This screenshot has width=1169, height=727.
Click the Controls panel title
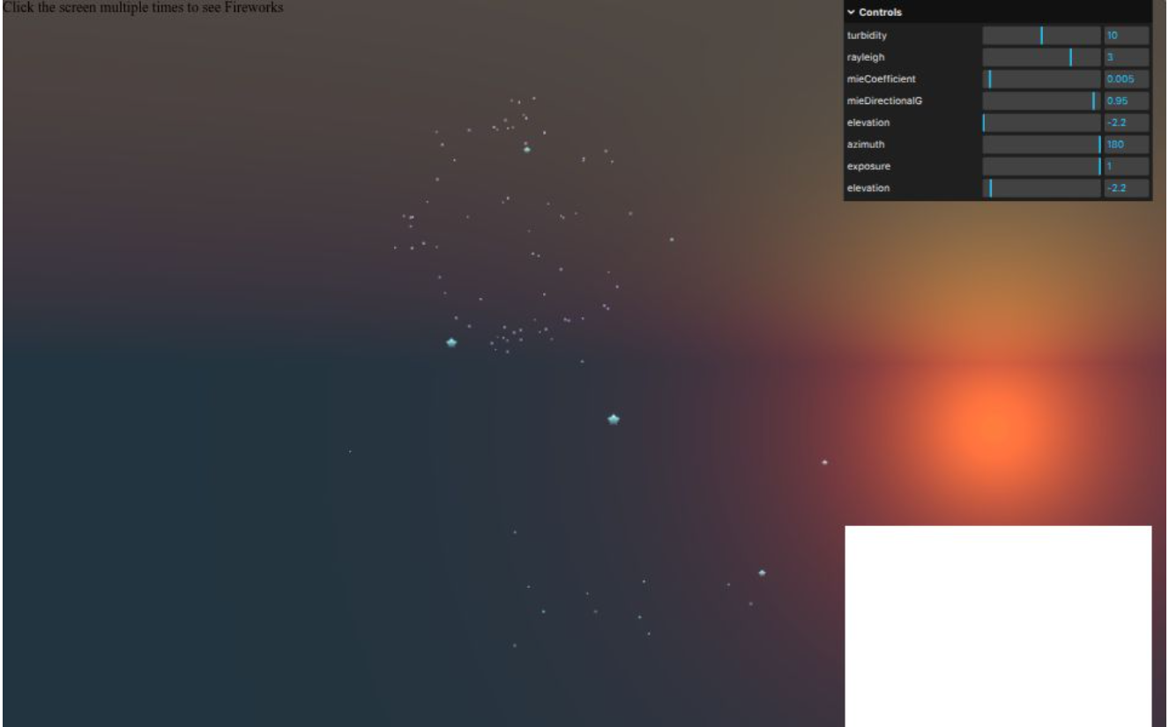880,12
